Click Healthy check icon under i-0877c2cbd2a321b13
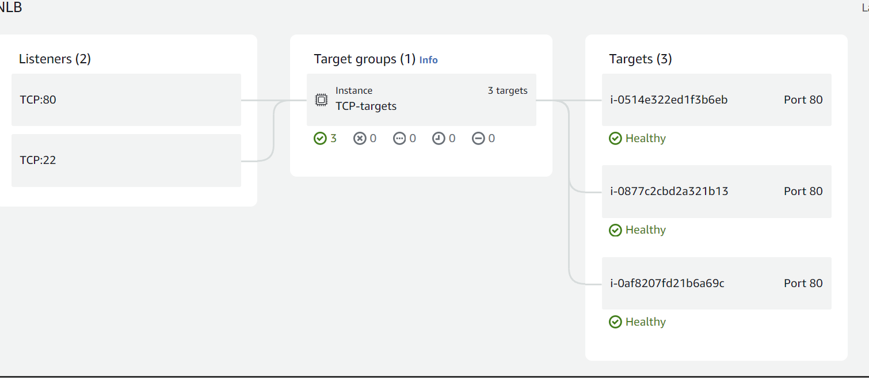This screenshot has height=378, width=869. tap(615, 230)
